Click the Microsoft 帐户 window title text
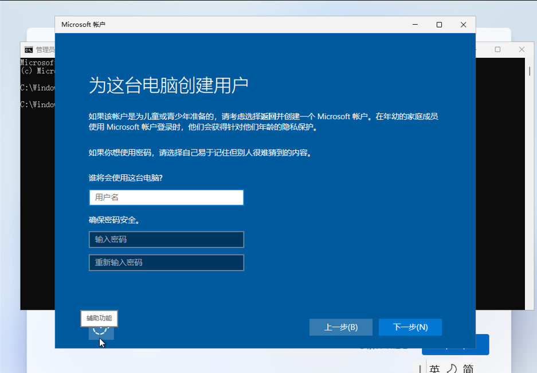This screenshot has width=537, height=373. click(x=83, y=25)
